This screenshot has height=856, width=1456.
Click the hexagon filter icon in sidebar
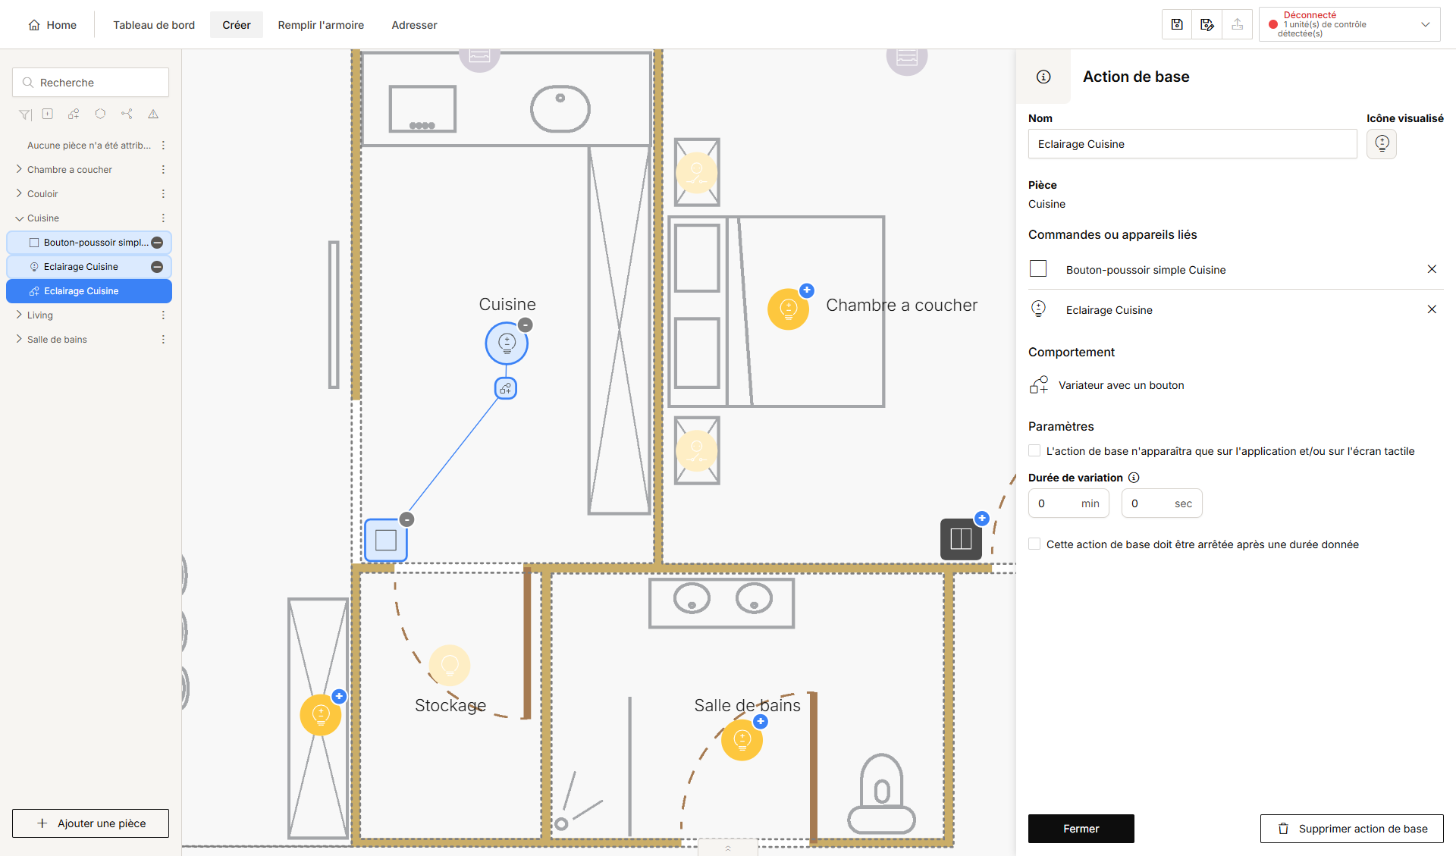(x=100, y=114)
